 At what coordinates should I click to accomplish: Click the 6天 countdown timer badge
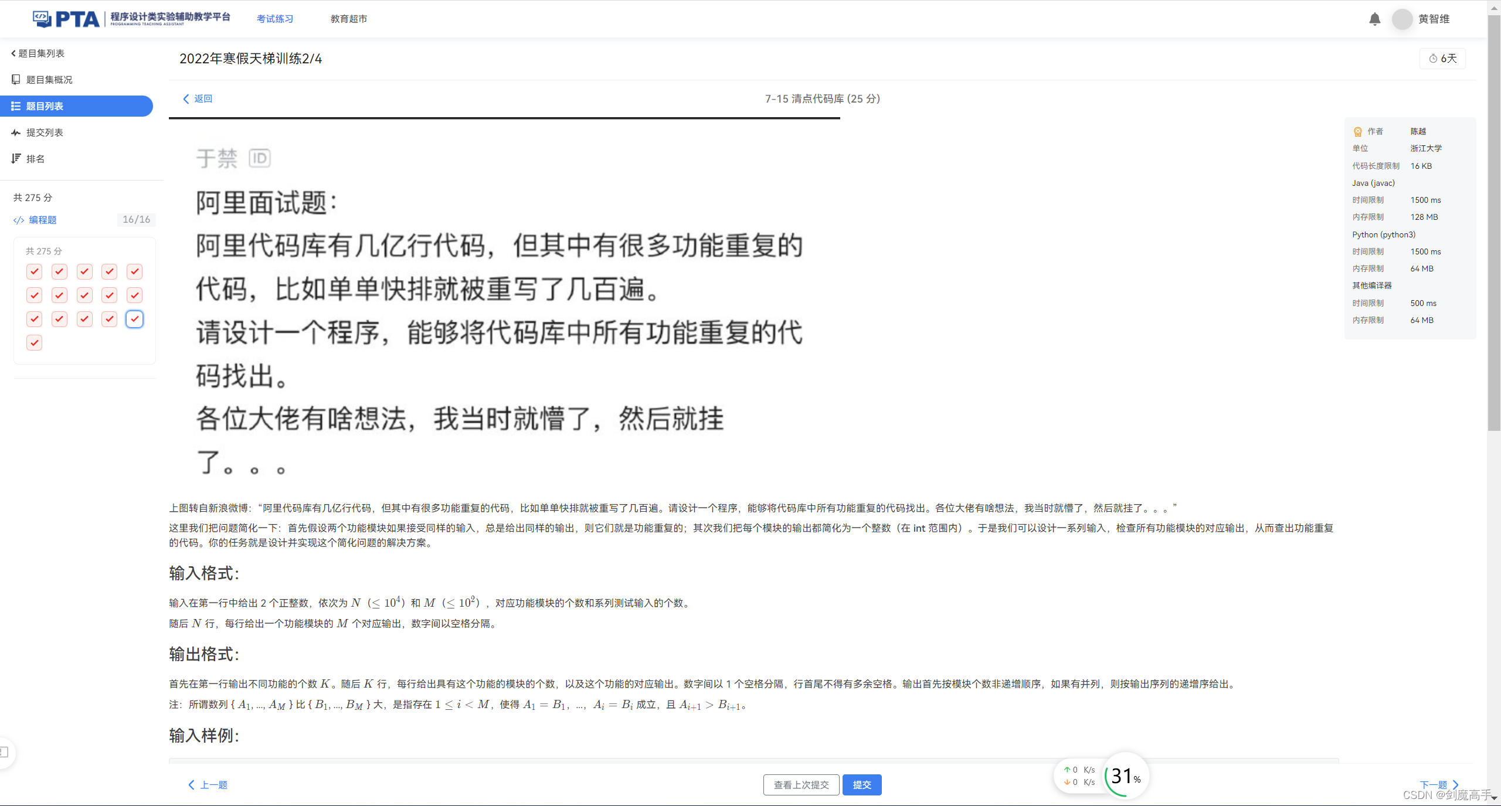point(1442,58)
